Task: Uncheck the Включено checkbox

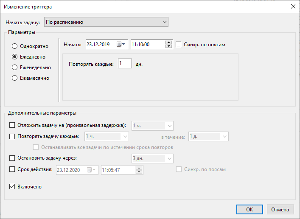Action: click(12, 187)
